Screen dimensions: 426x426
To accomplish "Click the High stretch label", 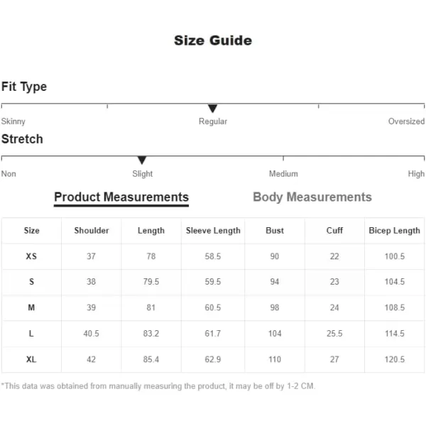I will pyautogui.click(x=416, y=174).
